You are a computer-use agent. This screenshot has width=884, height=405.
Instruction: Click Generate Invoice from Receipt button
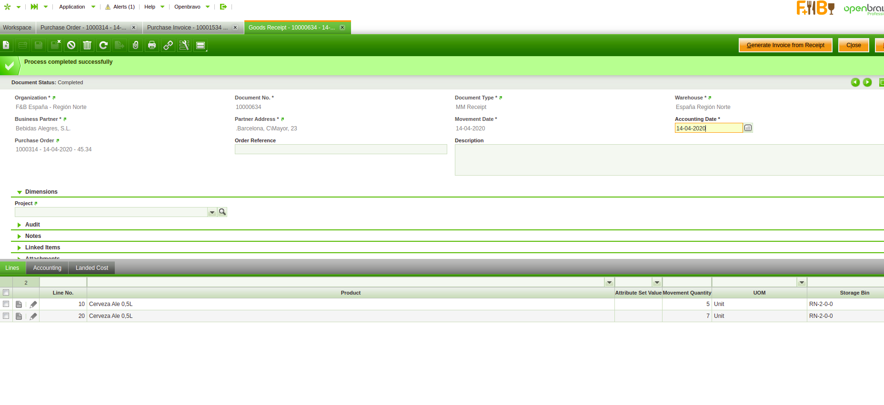click(x=785, y=45)
